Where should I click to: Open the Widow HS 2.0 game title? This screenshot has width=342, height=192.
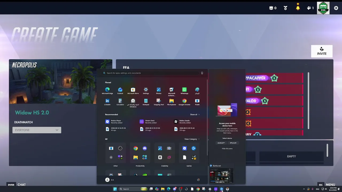(32, 113)
